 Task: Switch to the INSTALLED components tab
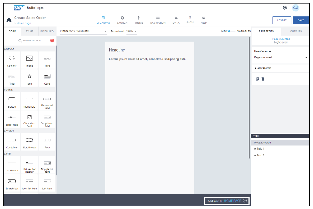pos(47,31)
